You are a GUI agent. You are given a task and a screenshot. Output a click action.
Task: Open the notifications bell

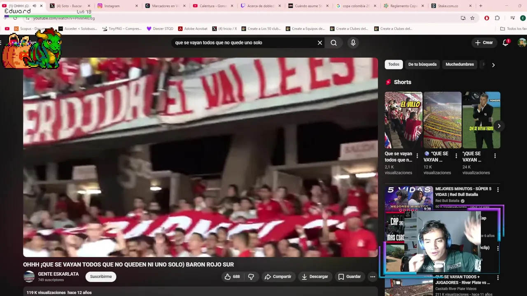click(x=506, y=42)
